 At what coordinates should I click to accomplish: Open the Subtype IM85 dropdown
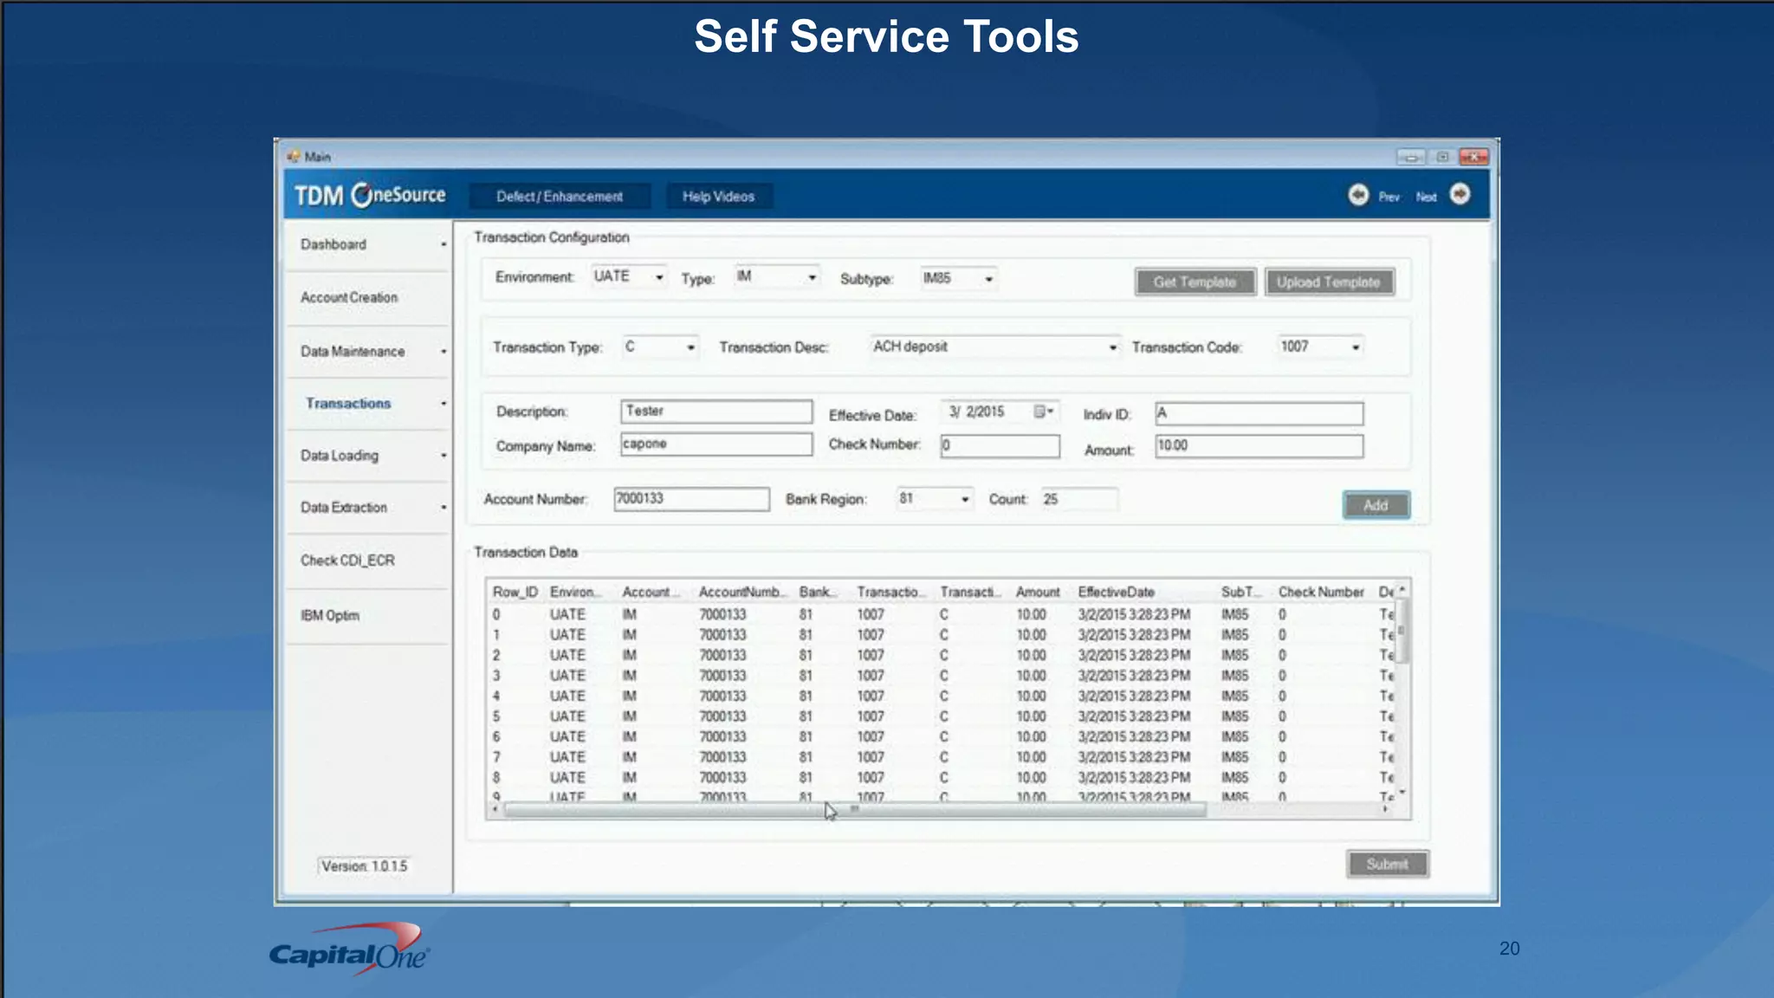click(x=988, y=279)
